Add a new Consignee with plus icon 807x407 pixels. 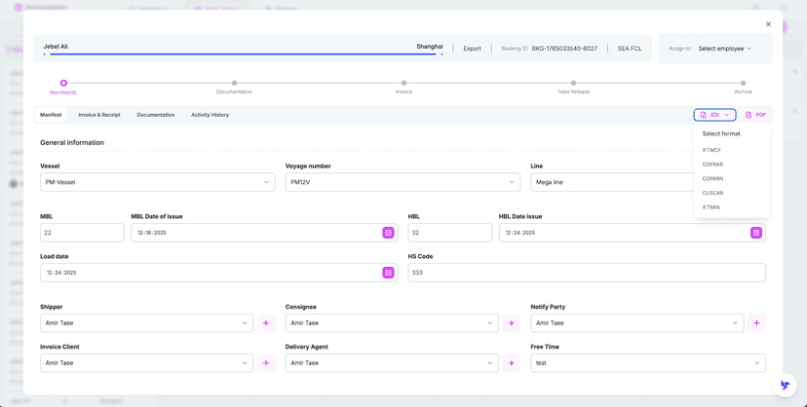pyautogui.click(x=511, y=323)
